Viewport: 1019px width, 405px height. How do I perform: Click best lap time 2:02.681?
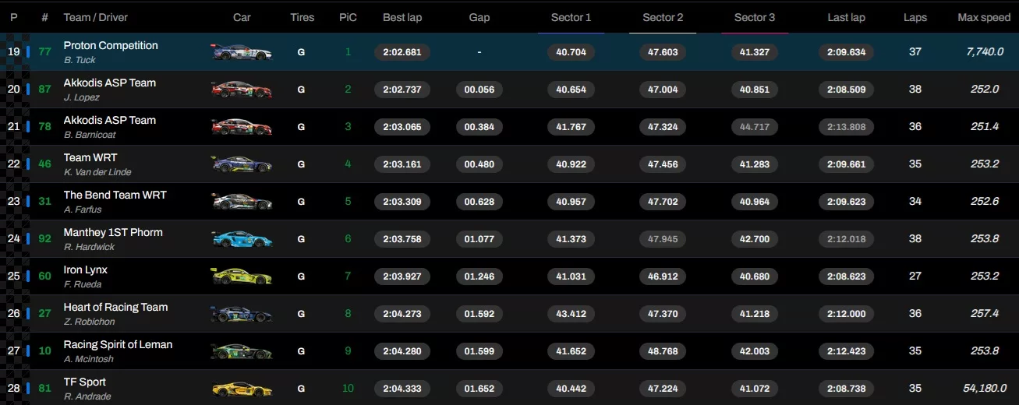click(x=402, y=52)
